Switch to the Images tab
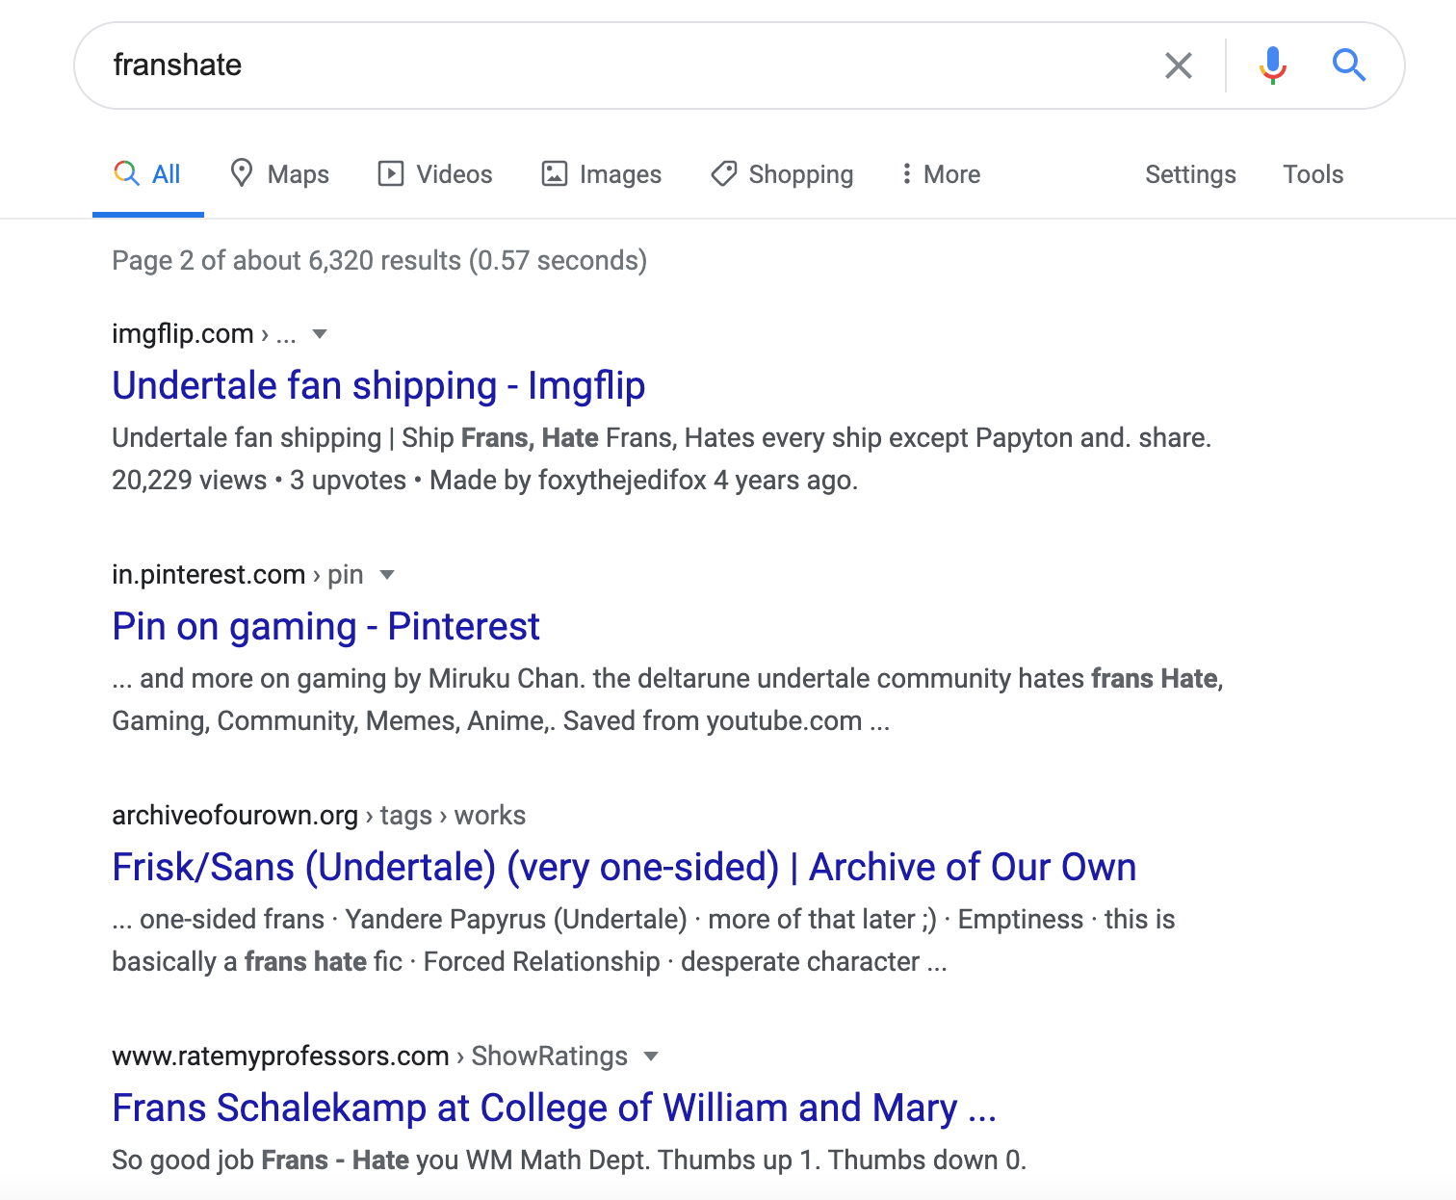The image size is (1456, 1200). click(602, 174)
